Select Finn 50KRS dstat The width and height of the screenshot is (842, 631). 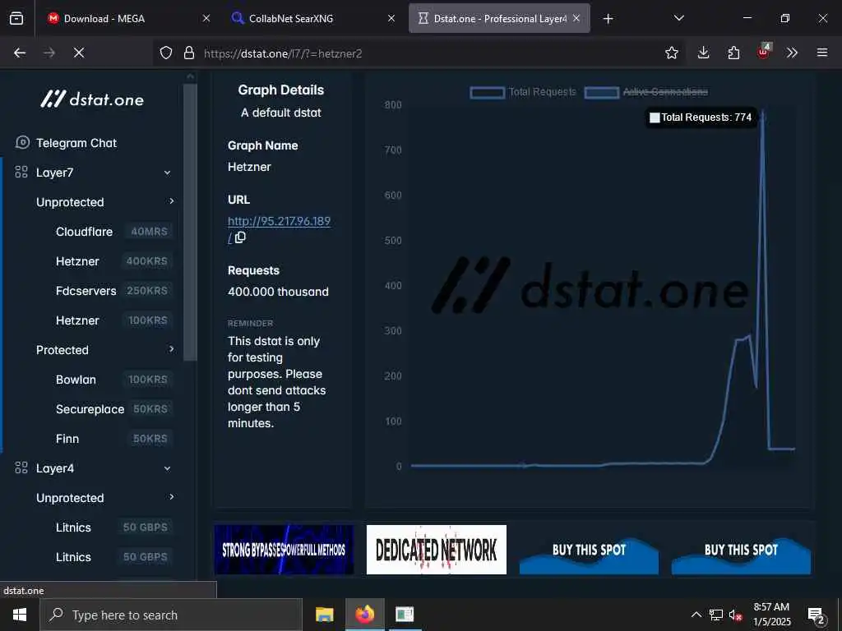point(113,439)
